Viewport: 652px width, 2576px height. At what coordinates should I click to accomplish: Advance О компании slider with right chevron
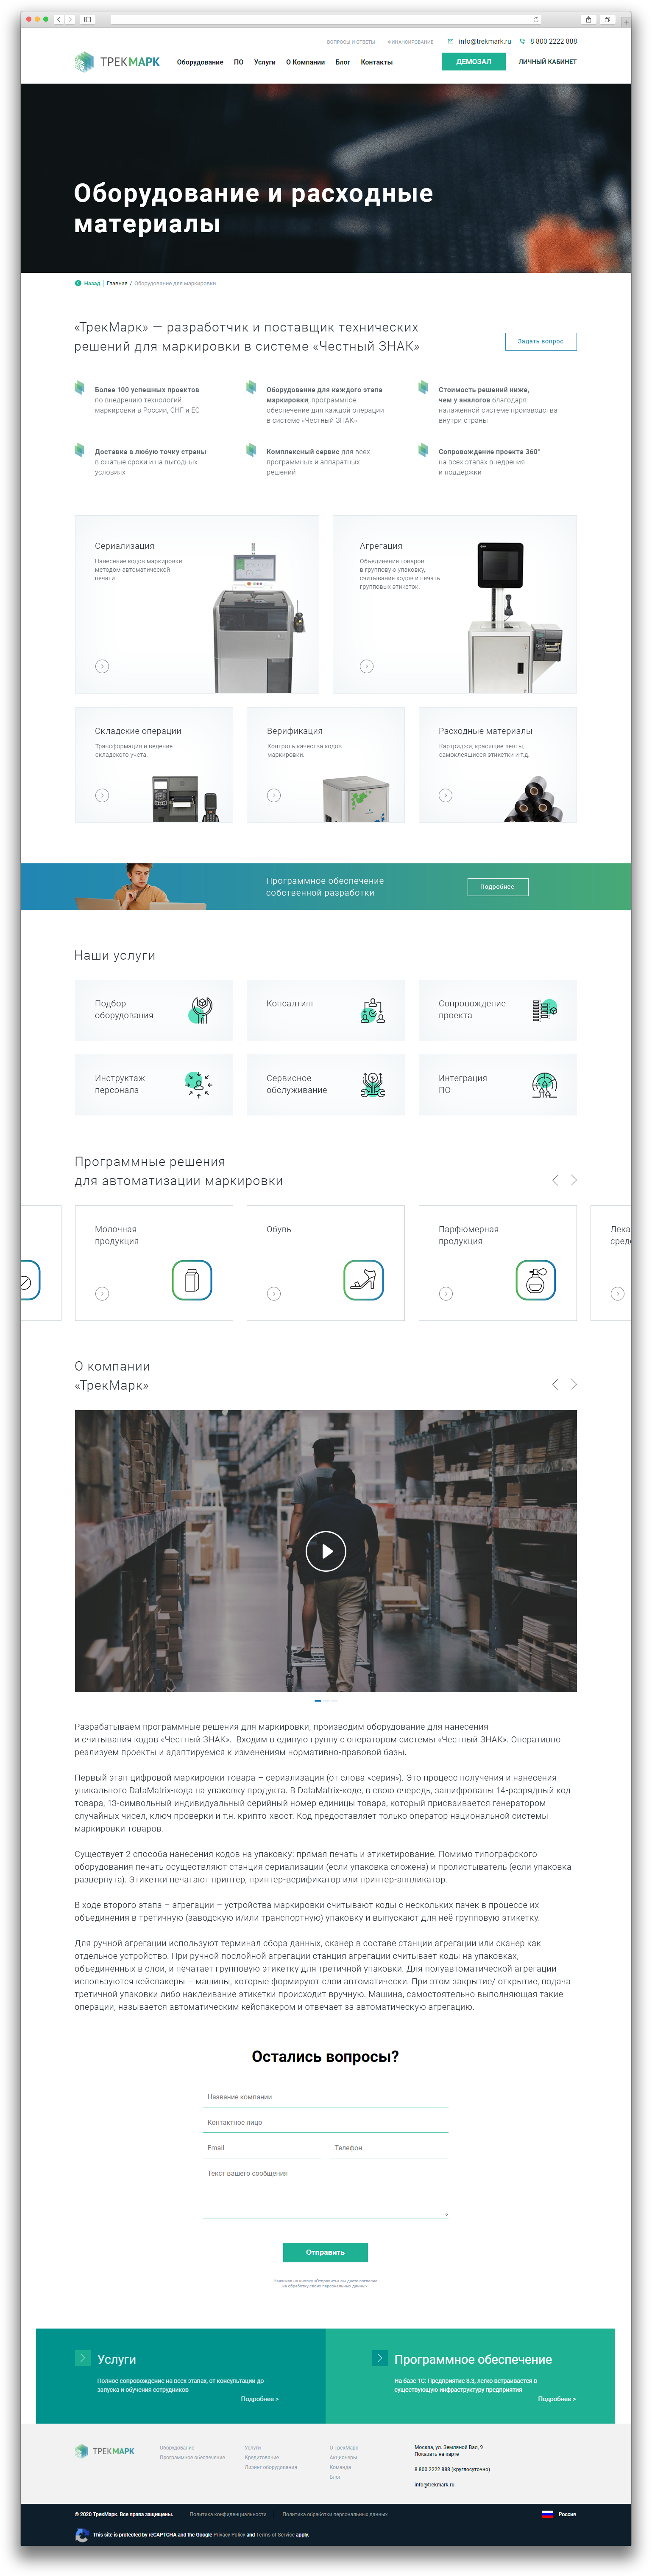coord(573,1384)
